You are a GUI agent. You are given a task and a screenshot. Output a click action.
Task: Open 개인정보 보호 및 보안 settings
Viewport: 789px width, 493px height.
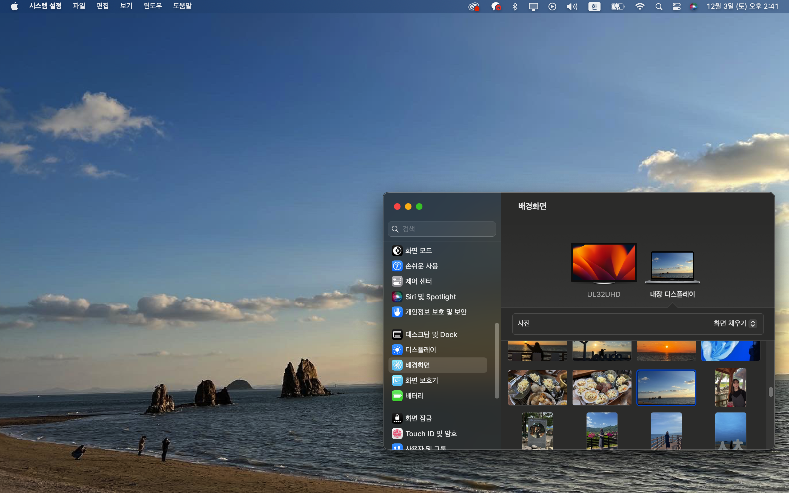[x=435, y=312]
